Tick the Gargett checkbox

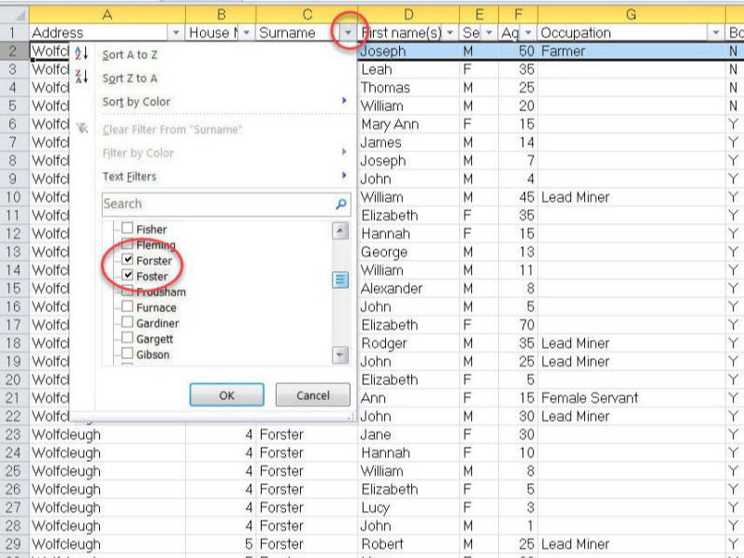click(127, 337)
